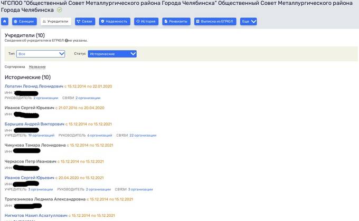Open Барышев's учредитель 19 организаций link

coord(41,136)
